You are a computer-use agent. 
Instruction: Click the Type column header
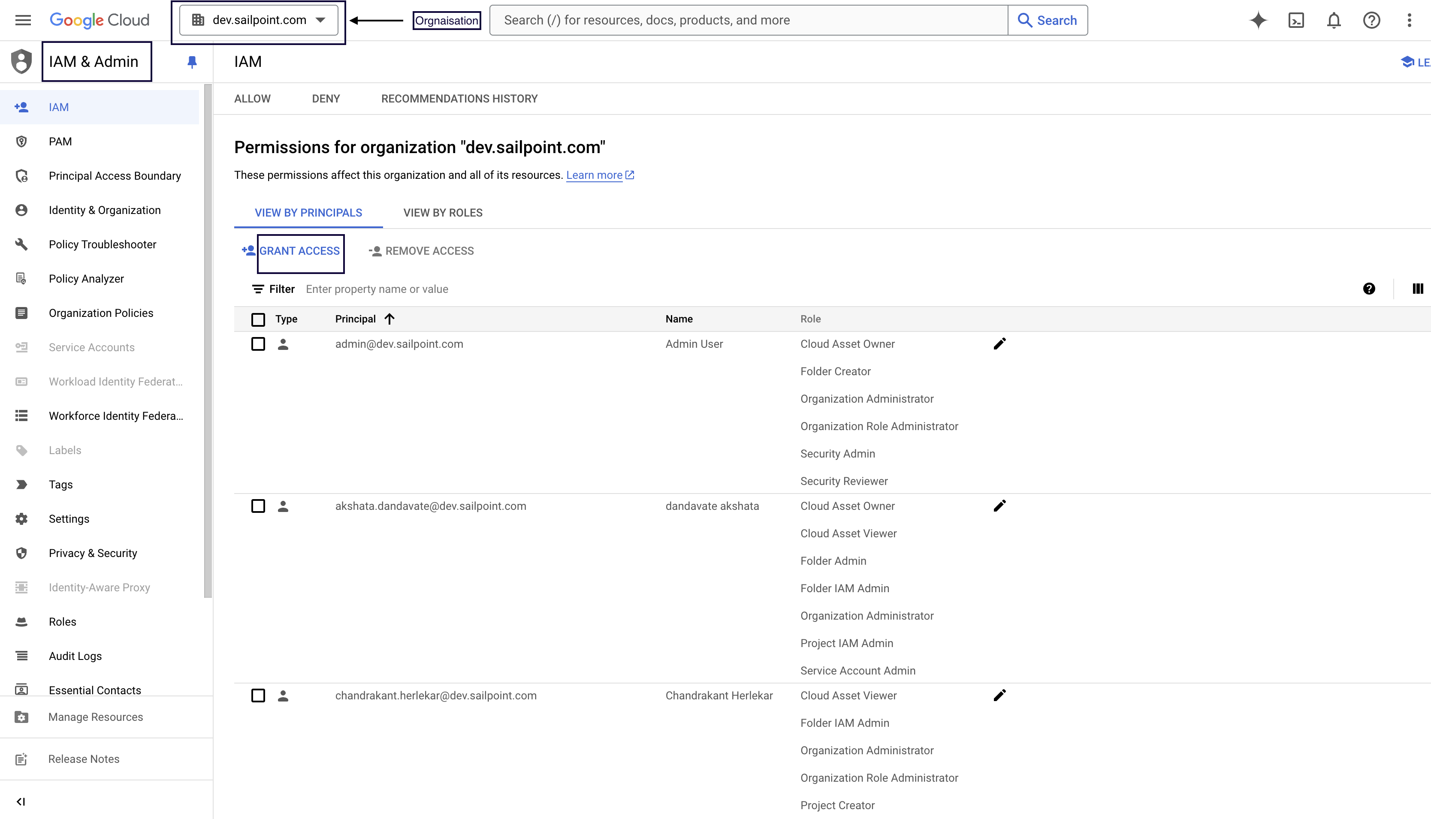(x=287, y=319)
